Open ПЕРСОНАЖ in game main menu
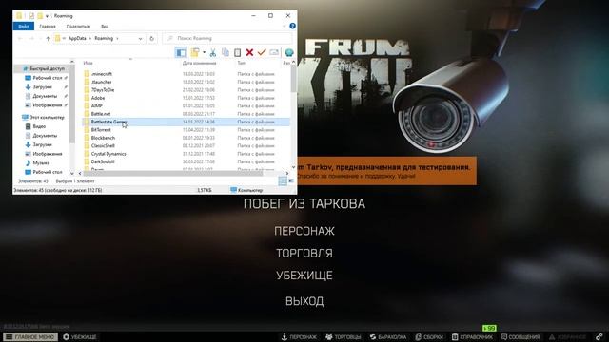The width and height of the screenshot is (609, 342). [304, 231]
